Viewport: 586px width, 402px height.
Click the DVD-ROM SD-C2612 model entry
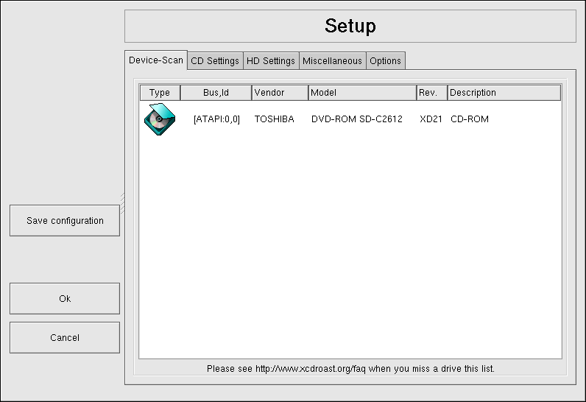[x=356, y=119]
